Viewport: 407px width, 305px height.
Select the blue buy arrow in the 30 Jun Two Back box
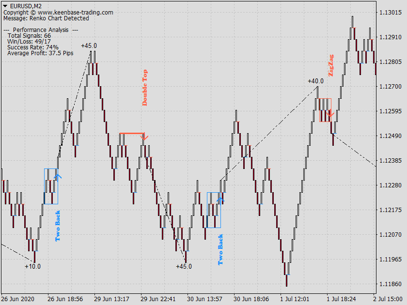point(220,199)
